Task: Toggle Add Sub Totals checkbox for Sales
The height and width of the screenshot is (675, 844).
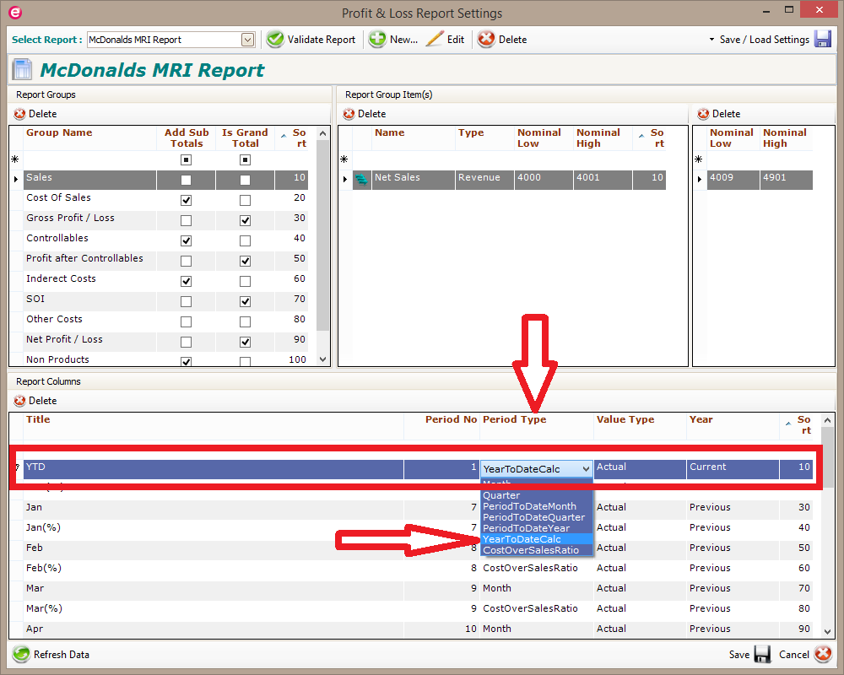Action: pos(186,180)
